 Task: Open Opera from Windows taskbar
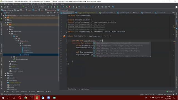tap(20, 97)
